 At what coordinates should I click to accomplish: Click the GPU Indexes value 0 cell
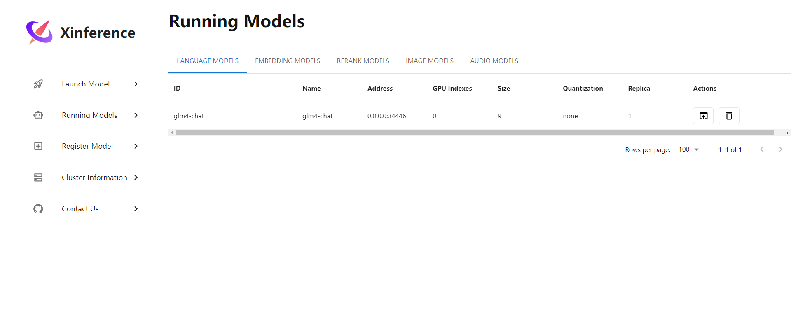[435, 116]
